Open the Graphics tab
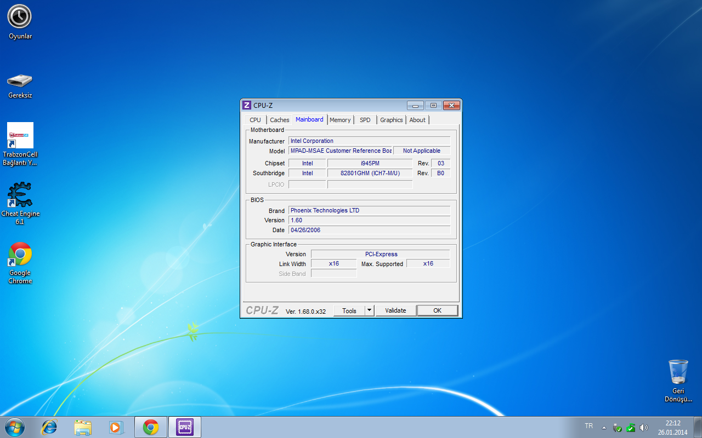 click(392, 120)
